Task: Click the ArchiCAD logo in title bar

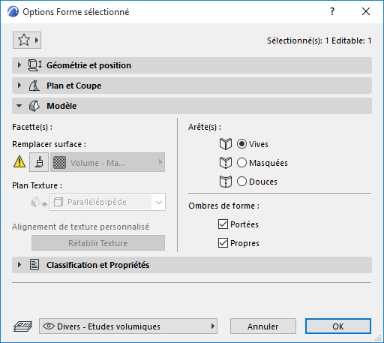Action: [x=13, y=11]
